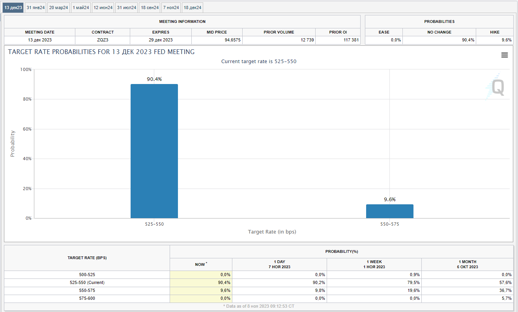Open the 20 мар24 meeting tab
The height and width of the screenshot is (312, 518).
coord(59,7)
